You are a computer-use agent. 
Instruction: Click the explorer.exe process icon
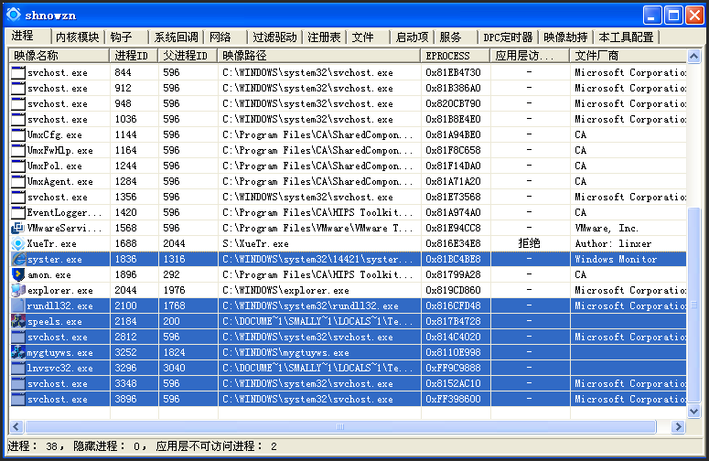18,290
